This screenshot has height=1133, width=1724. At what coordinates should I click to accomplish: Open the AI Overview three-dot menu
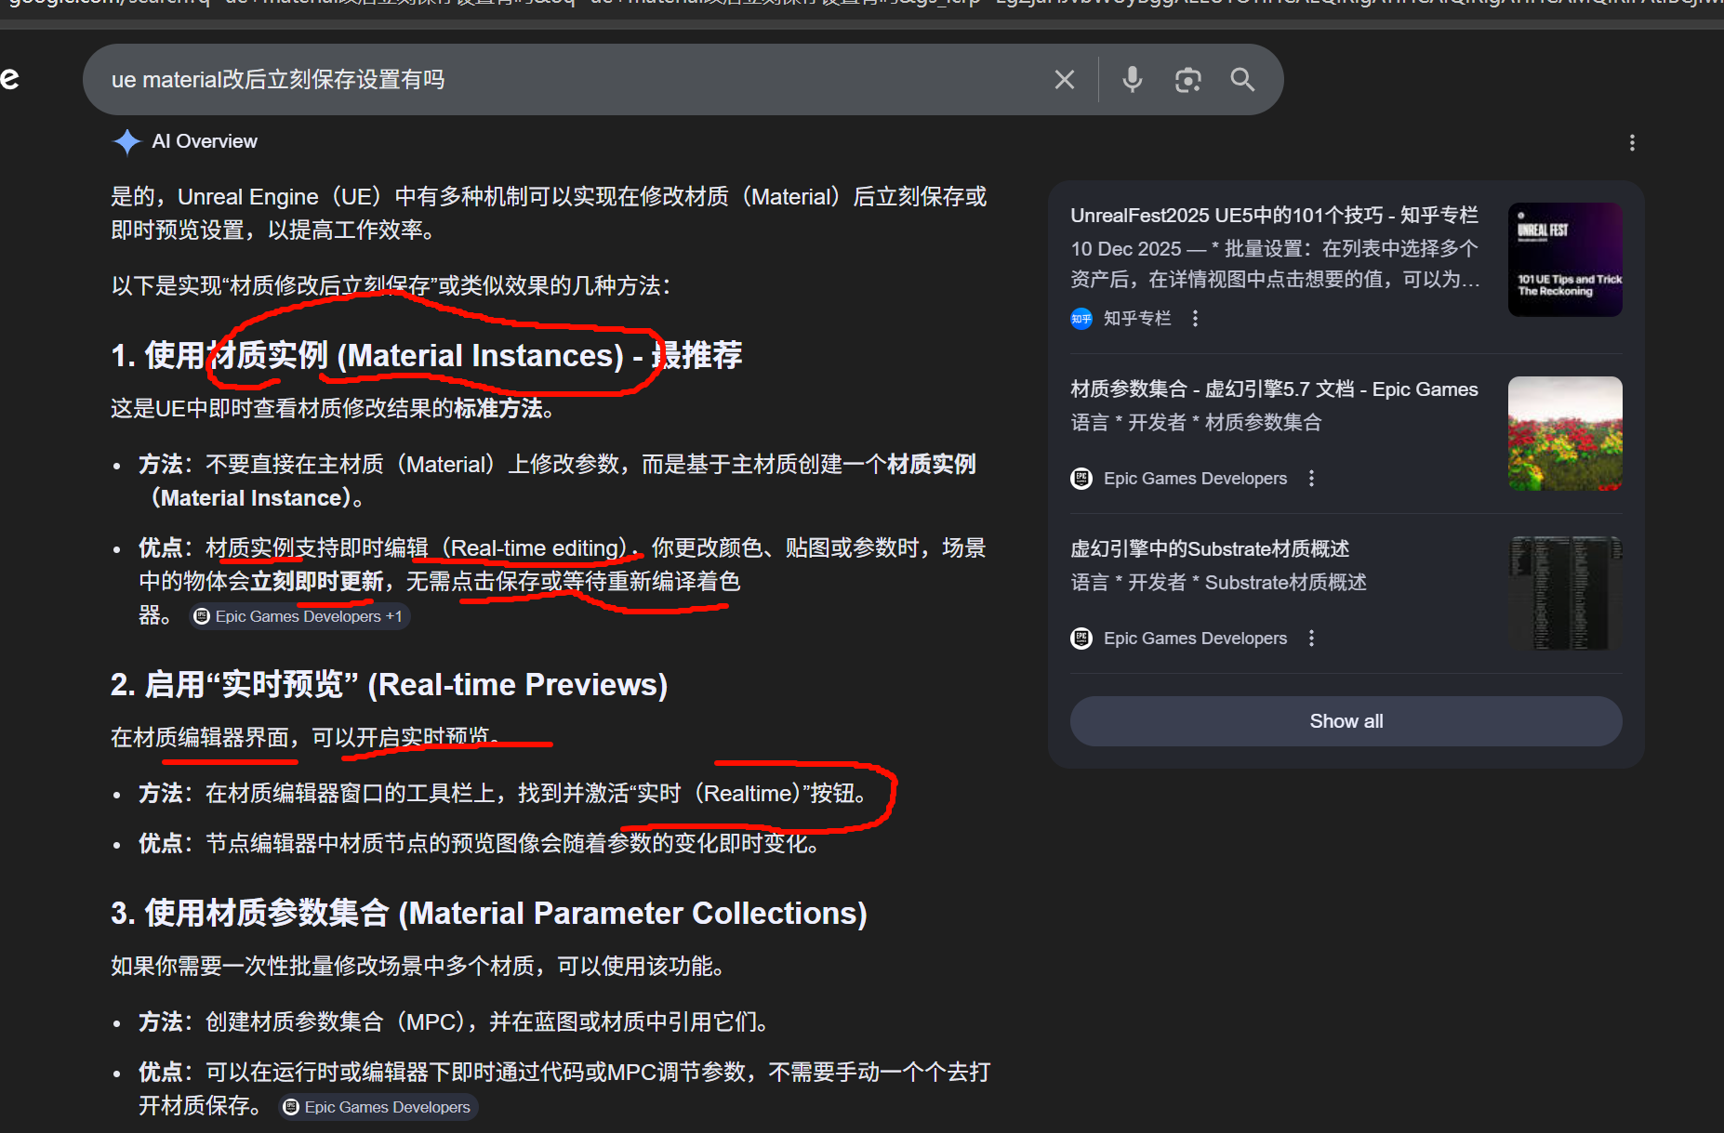pos(1632,142)
